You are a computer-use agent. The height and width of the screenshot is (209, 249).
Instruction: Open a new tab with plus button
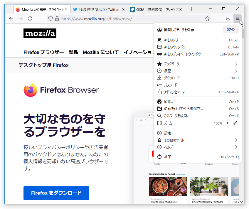[x=191, y=9]
